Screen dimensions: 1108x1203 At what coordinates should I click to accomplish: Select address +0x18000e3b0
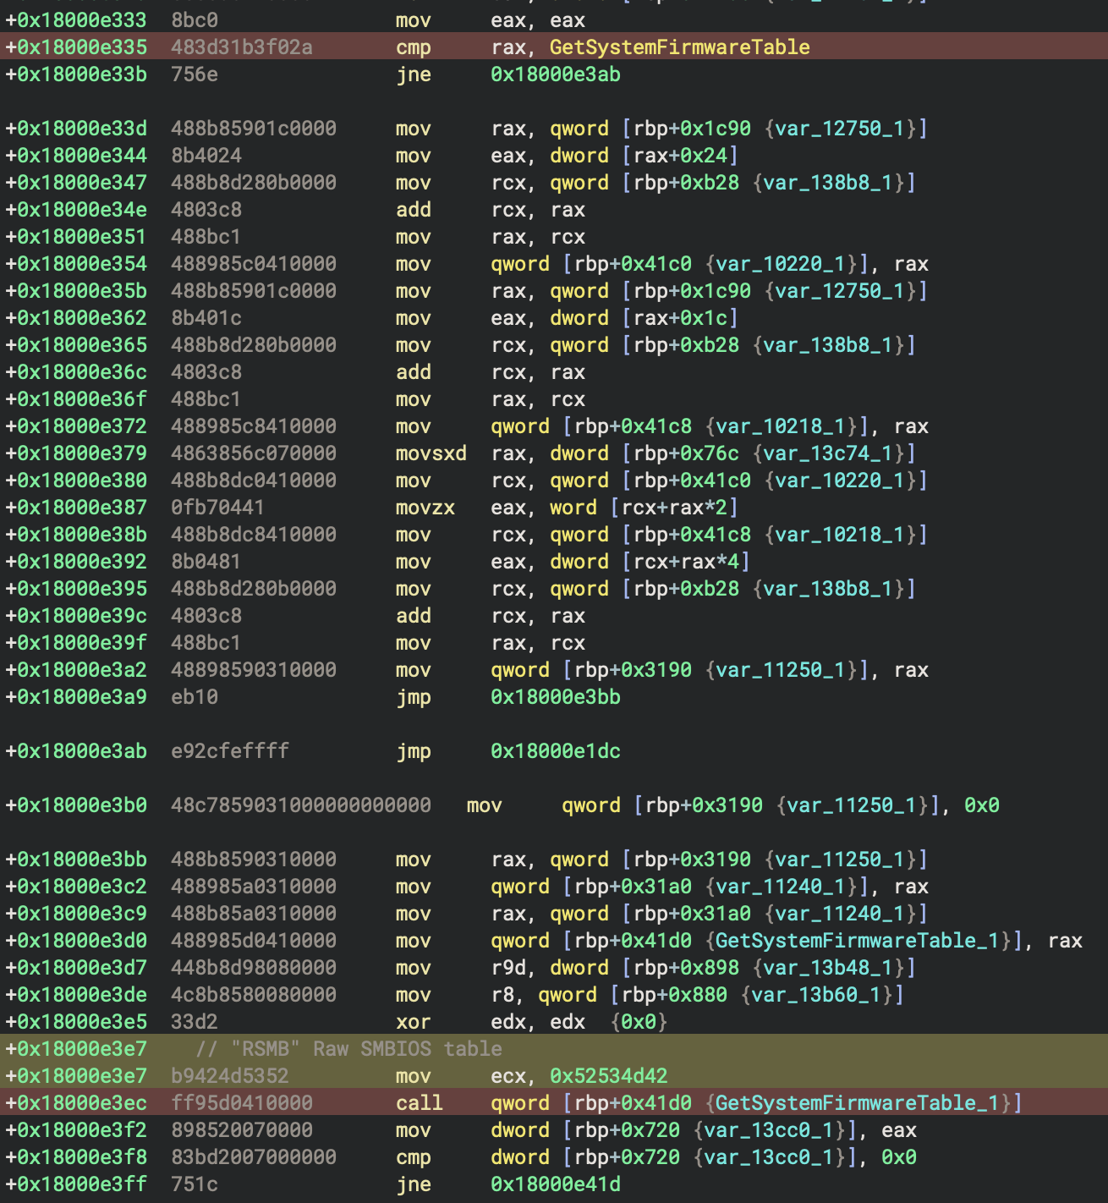coord(76,805)
